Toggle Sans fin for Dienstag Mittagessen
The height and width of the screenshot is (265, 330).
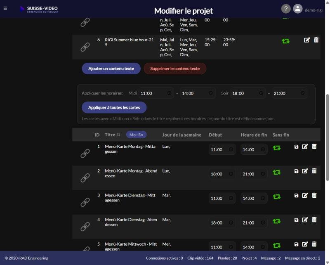click(x=276, y=197)
